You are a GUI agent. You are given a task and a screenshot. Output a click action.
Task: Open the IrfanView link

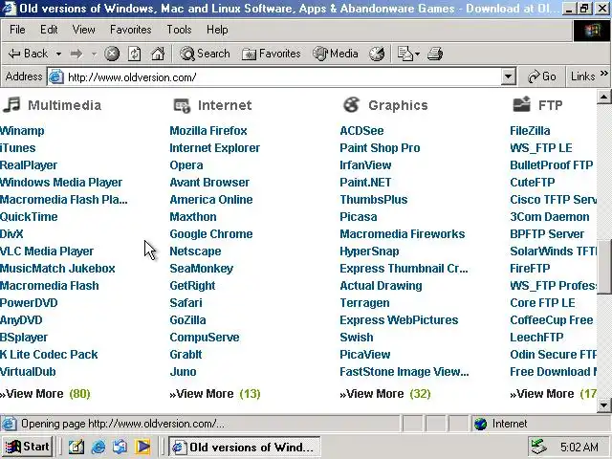[365, 165]
